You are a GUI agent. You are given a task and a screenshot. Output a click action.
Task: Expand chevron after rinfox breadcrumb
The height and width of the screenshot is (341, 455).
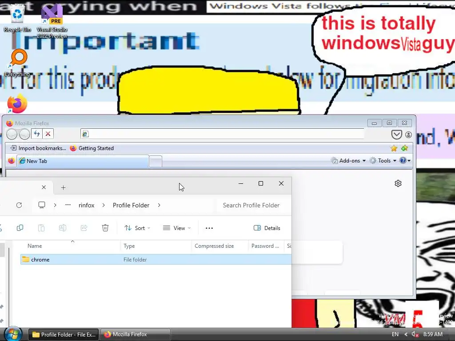(104, 205)
